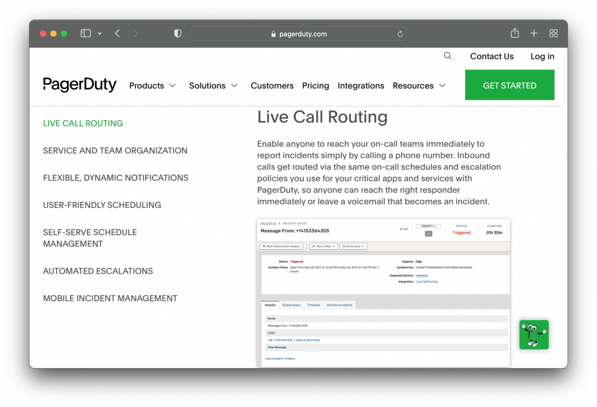The width and height of the screenshot is (597, 407).
Task: Close the Safari window with red button
Action: point(43,33)
